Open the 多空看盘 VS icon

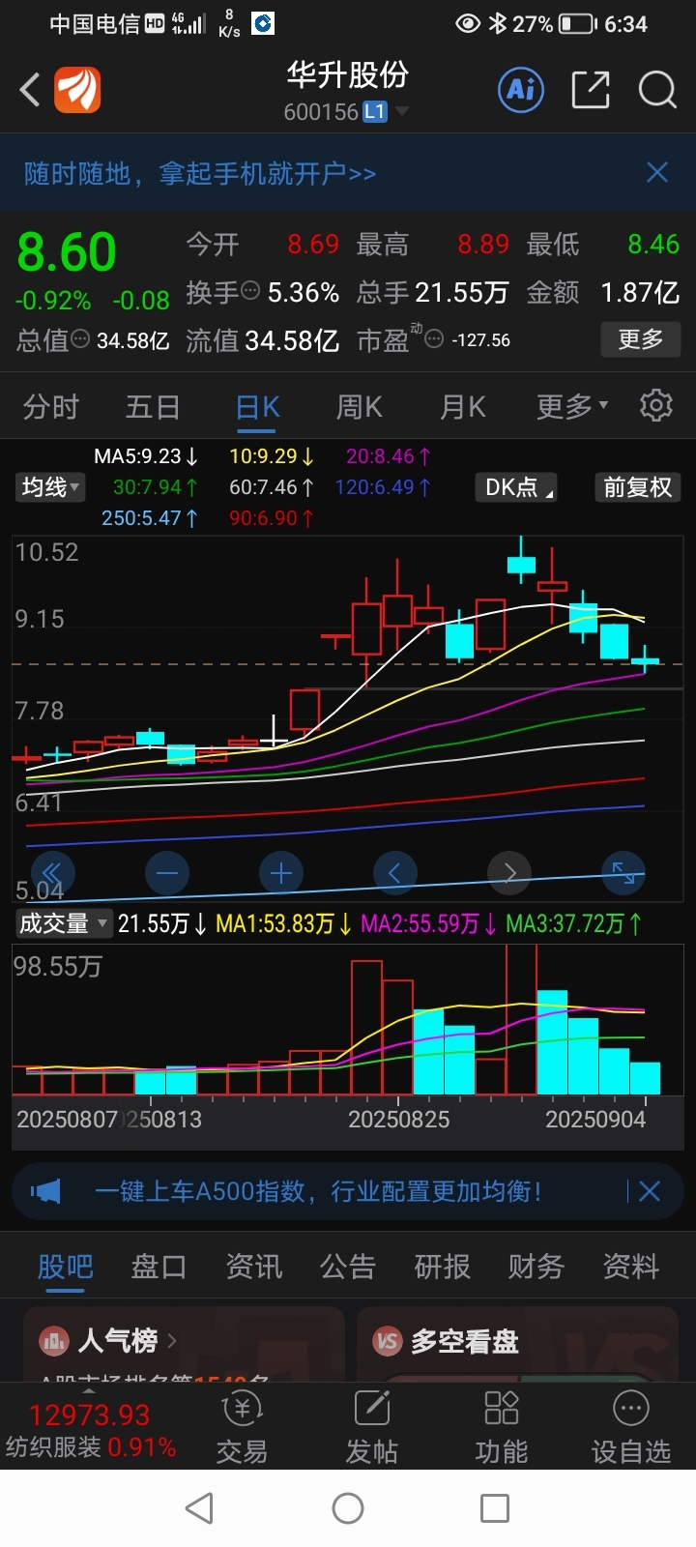tap(388, 1341)
